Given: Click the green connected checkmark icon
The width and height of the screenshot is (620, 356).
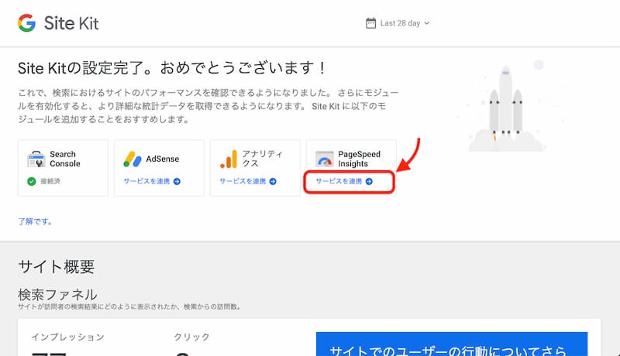Looking at the screenshot, I should pos(32,181).
